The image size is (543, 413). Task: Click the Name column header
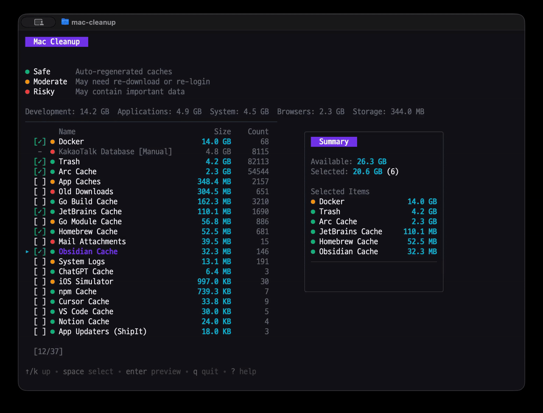tap(67, 132)
